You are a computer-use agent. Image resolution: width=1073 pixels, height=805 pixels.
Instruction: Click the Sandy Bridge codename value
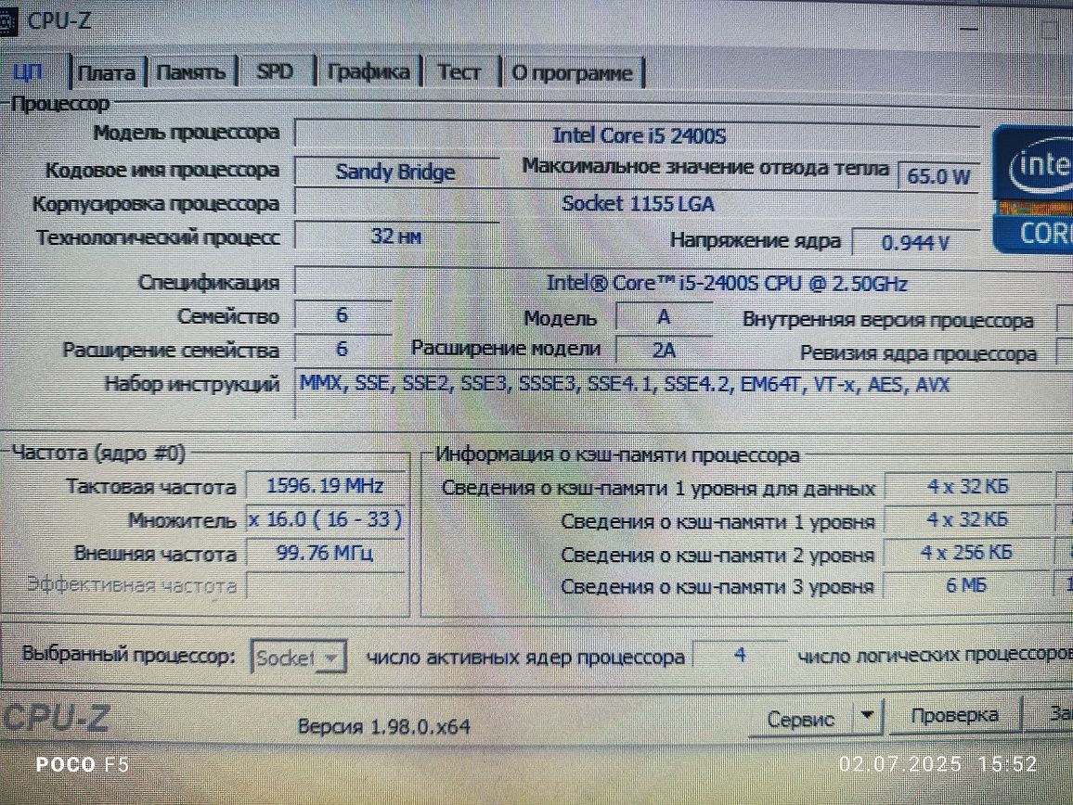394,172
